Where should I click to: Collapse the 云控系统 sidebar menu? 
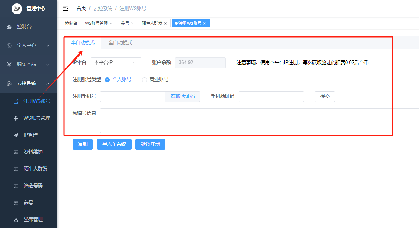[x=28, y=83]
